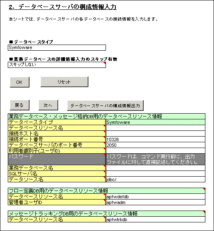Screen dimensions: 214x231
Task: Select the 業務データベース名 value cell
Action: pyautogui.click(x=155, y=168)
